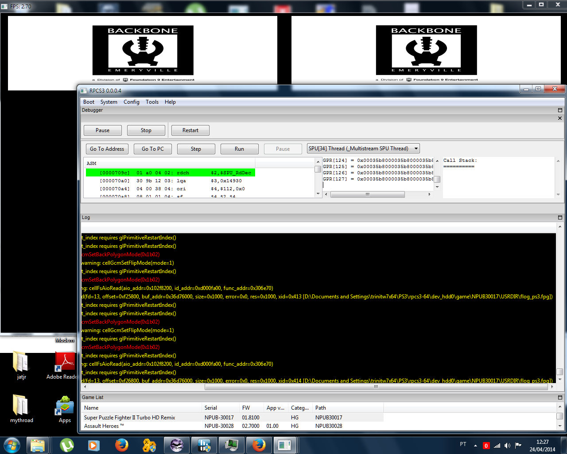This screenshot has height=454, width=567.
Task: Open the Config menu
Action: [131, 102]
